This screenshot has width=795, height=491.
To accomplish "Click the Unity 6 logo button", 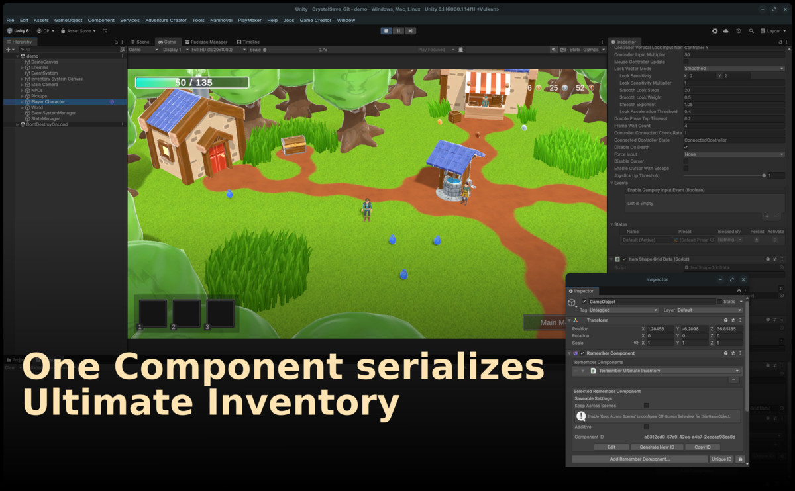I will (x=18, y=30).
